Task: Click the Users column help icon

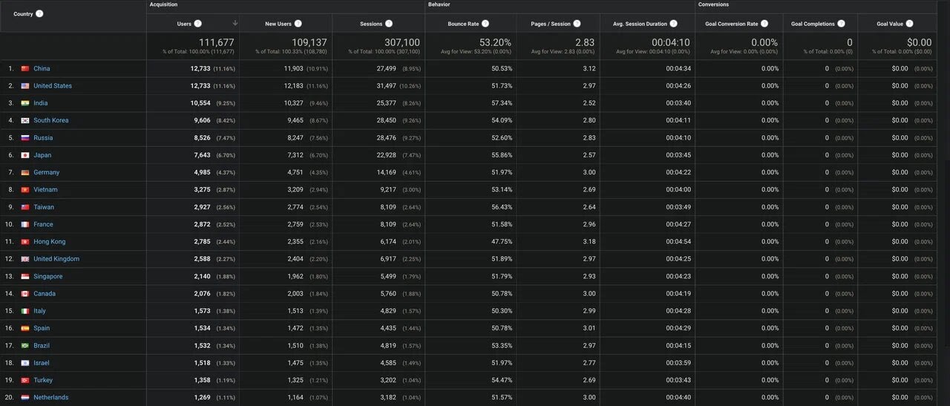Action: click(x=198, y=24)
